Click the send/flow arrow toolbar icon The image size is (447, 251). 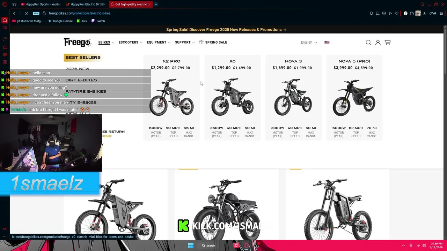tap(390, 13)
